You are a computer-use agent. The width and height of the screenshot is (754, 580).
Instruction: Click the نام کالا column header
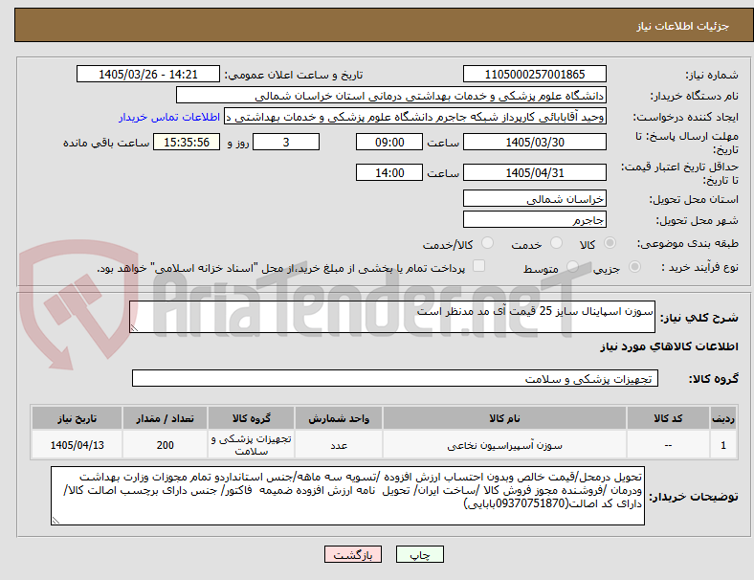coord(504,418)
